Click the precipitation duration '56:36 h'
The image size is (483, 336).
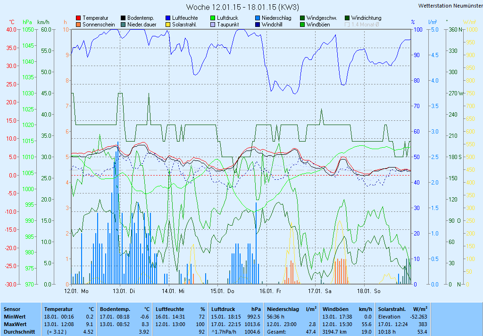click(275, 317)
